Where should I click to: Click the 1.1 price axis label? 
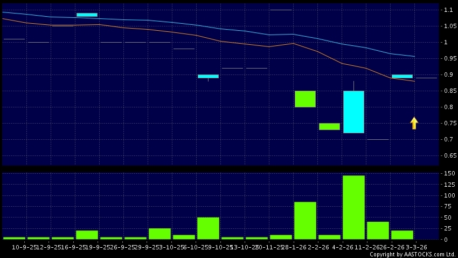tap(448, 10)
